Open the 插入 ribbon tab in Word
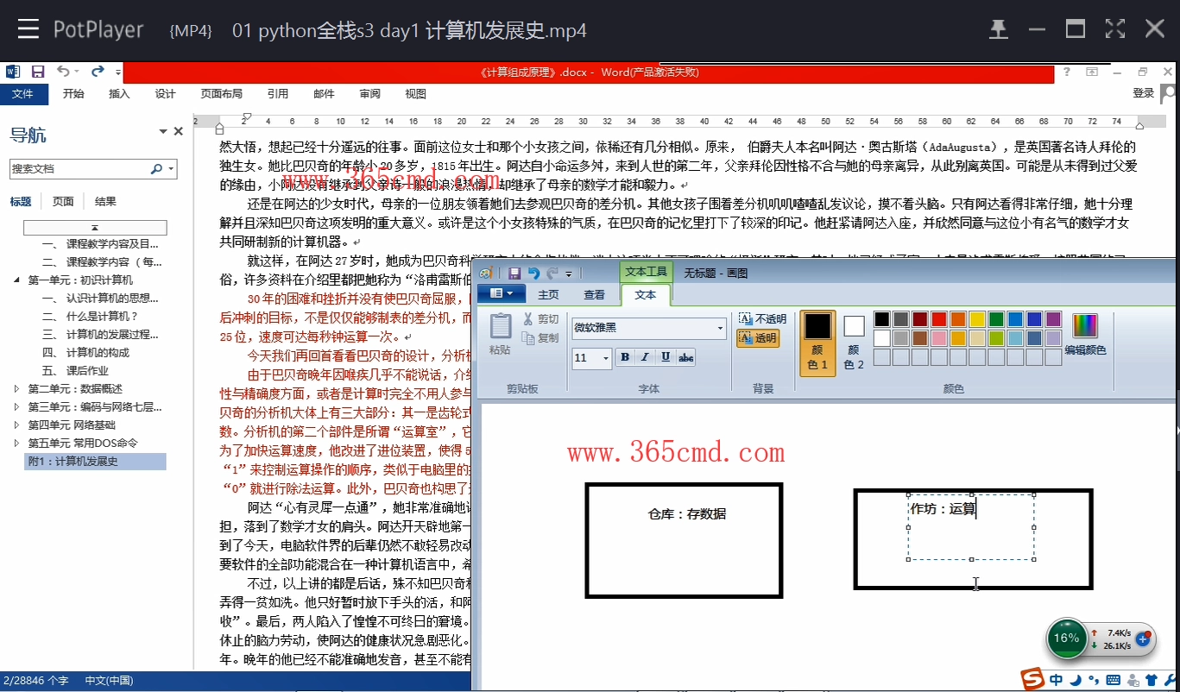 click(x=119, y=94)
